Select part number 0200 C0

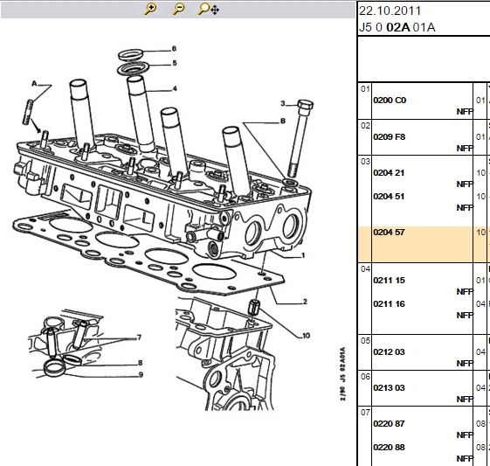point(390,100)
